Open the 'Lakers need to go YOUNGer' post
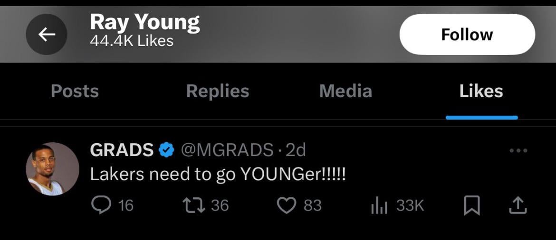Viewport: 556px width, 240px height. point(218,175)
